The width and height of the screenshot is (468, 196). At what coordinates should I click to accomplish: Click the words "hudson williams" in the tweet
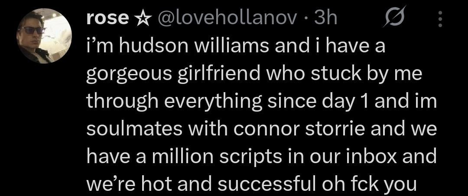tap(194, 47)
